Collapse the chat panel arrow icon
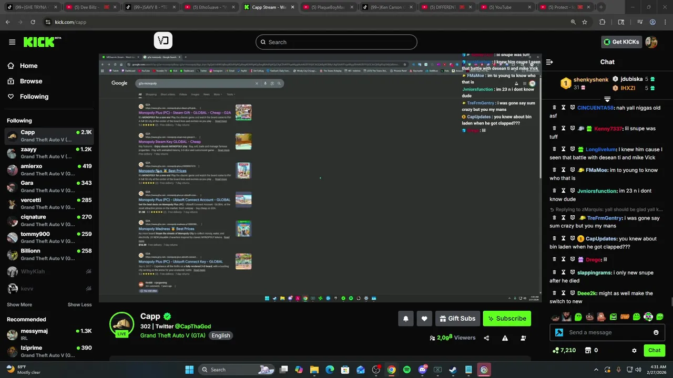673x378 pixels. coord(549,62)
